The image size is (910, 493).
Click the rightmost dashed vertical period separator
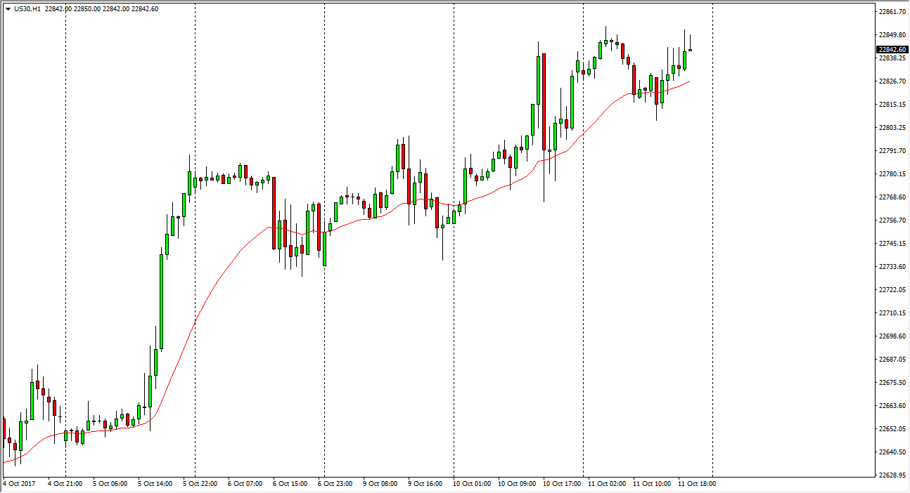pos(712,211)
